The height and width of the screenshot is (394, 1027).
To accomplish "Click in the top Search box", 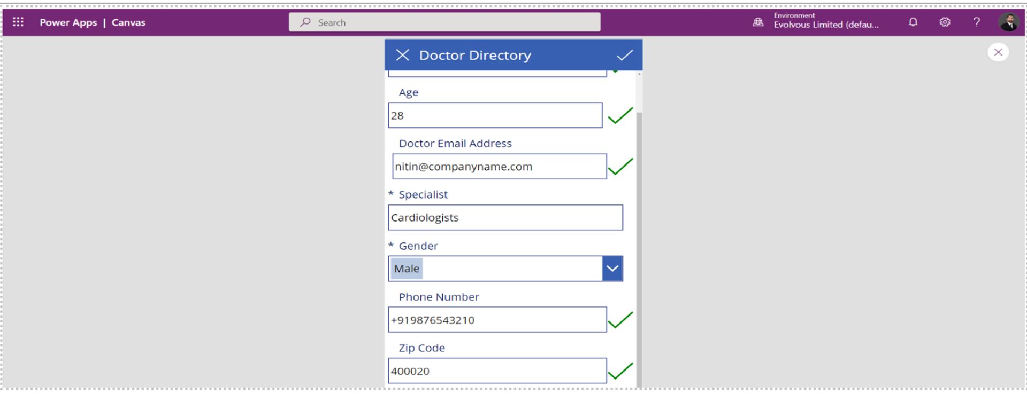I will 444,22.
